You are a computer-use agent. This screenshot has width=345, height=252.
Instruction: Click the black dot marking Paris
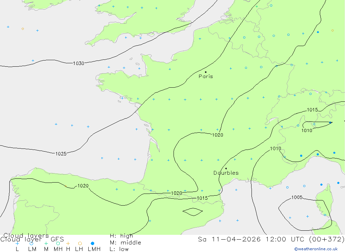[x=206, y=72]
